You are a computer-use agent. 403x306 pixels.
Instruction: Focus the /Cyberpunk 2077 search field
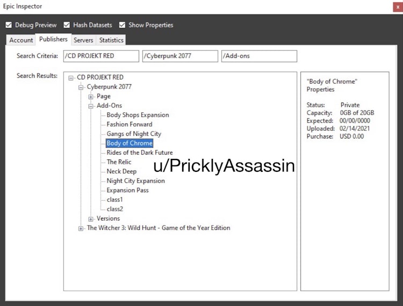(180, 56)
